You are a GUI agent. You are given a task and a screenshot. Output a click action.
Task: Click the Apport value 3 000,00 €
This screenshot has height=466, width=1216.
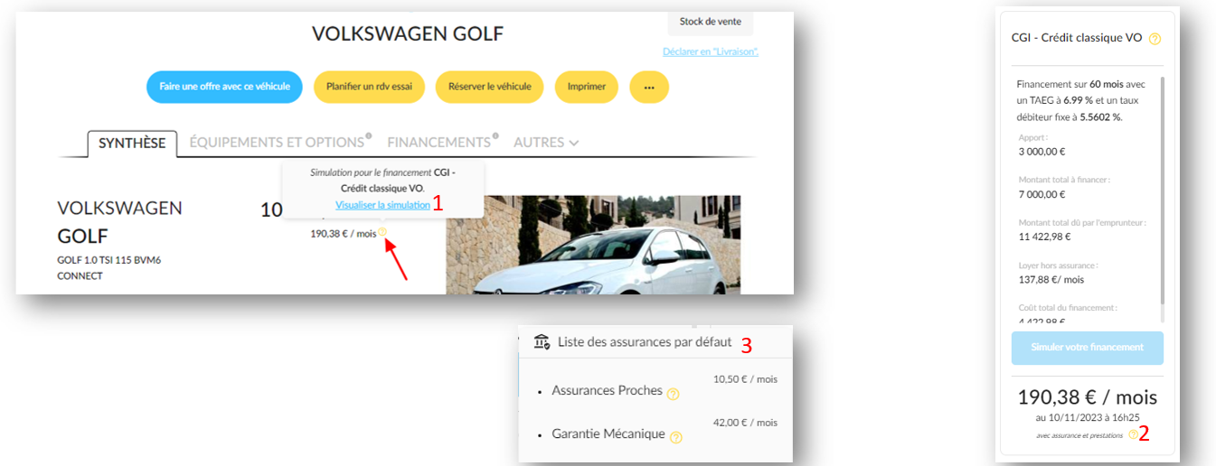1042,152
